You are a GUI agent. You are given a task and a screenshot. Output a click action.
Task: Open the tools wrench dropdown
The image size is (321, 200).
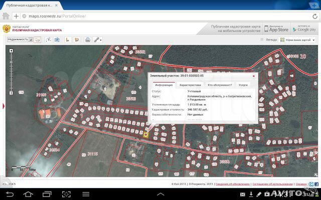point(97,39)
